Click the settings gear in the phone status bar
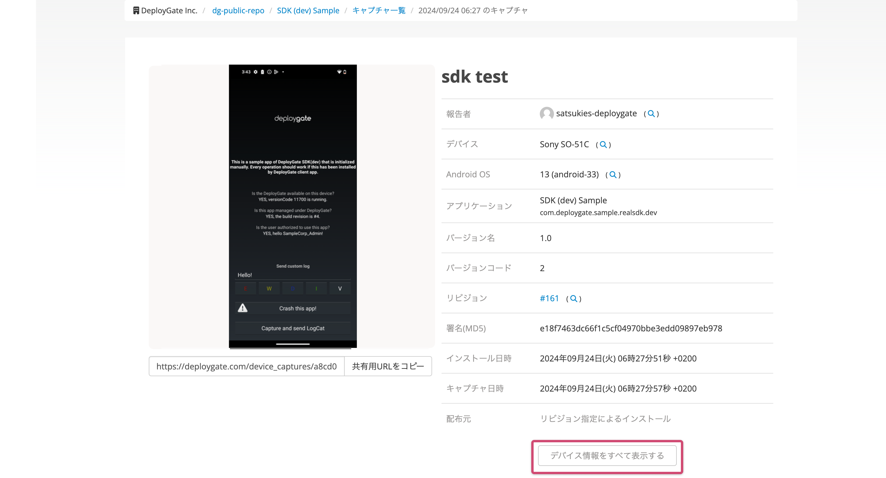This screenshot has width=886, height=478. point(255,72)
